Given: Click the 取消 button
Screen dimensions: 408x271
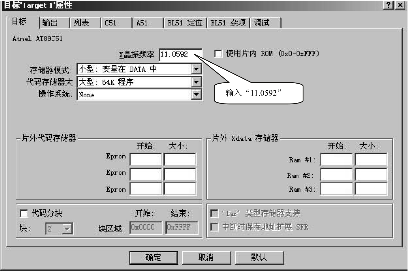Looking at the screenshot, I should tap(206, 257).
